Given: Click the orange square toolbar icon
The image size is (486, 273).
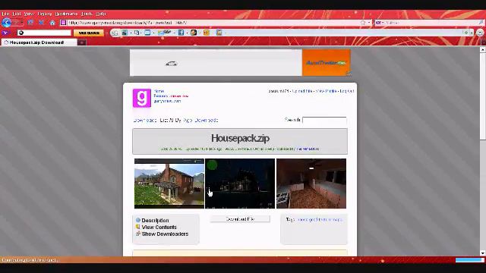Looking at the screenshot, I should pyautogui.click(x=207, y=33).
